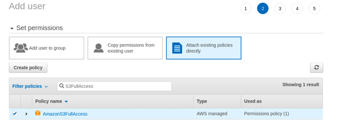Jump to step 5 of wizard
The image size is (342, 131).
[x=314, y=8]
